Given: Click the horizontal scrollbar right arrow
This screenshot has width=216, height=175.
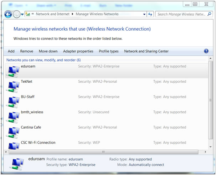Looking at the screenshot, I should [205, 152].
